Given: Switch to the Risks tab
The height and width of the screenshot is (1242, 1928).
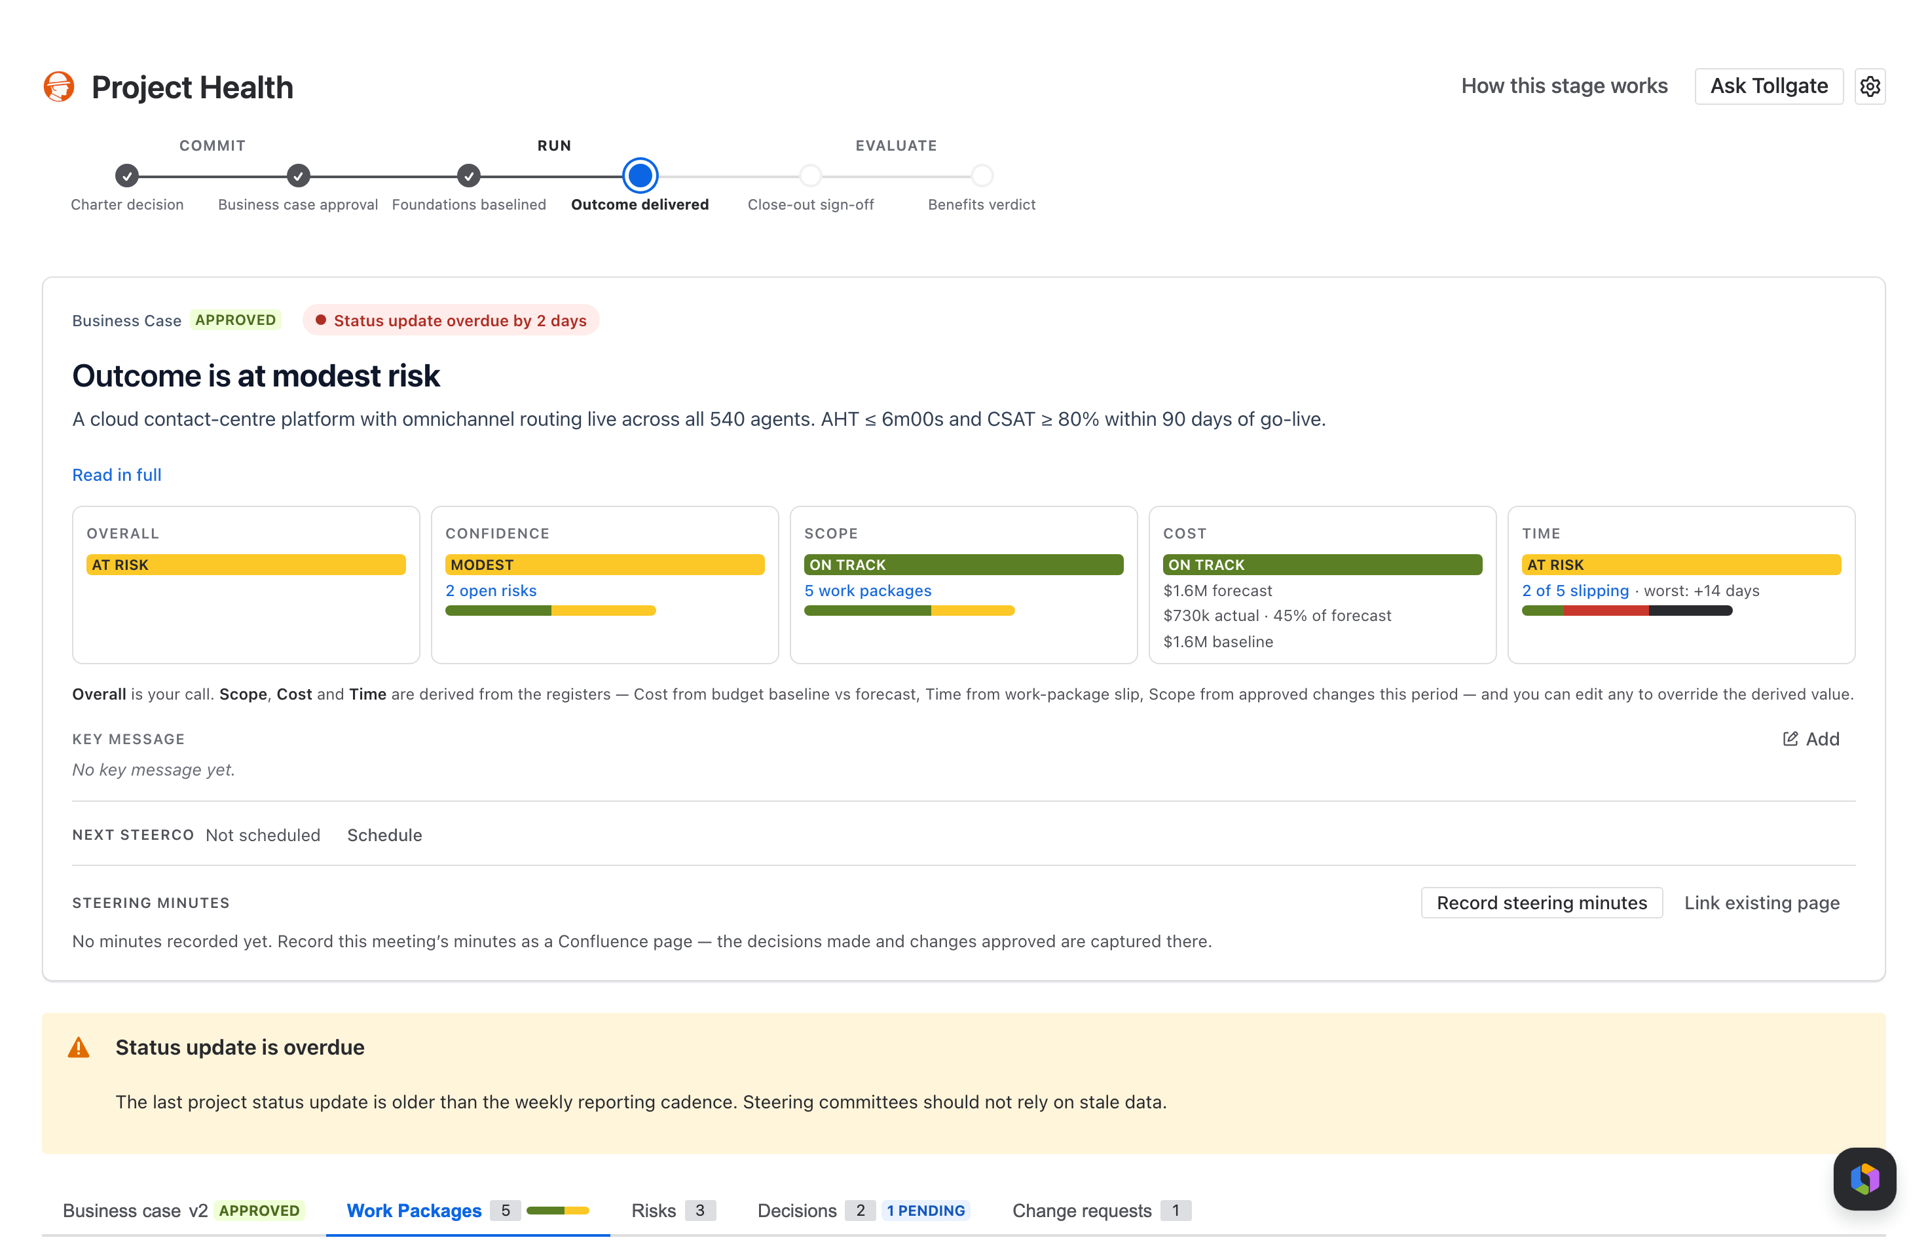Looking at the screenshot, I should tap(674, 1211).
